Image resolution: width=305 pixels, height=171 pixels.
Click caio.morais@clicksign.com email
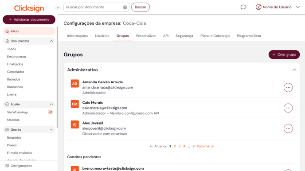[105, 108]
